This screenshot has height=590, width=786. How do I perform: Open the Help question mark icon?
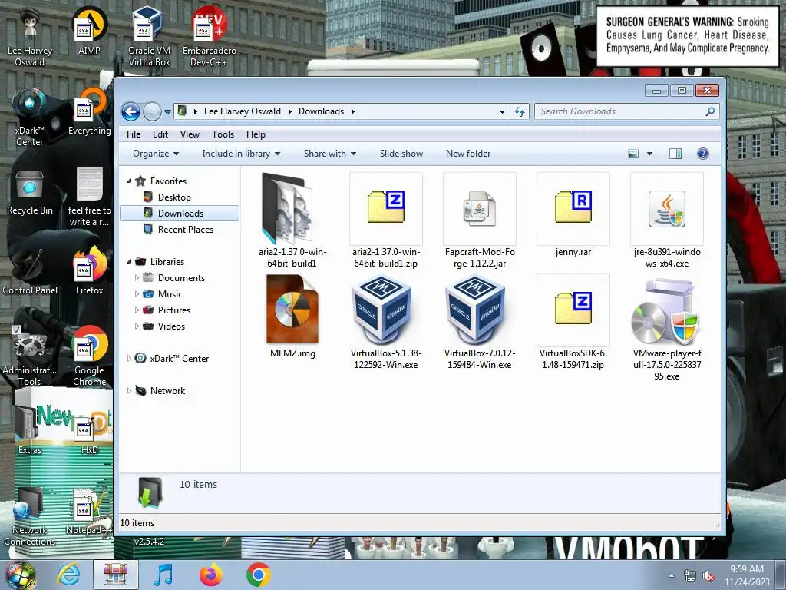pos(703,154)
